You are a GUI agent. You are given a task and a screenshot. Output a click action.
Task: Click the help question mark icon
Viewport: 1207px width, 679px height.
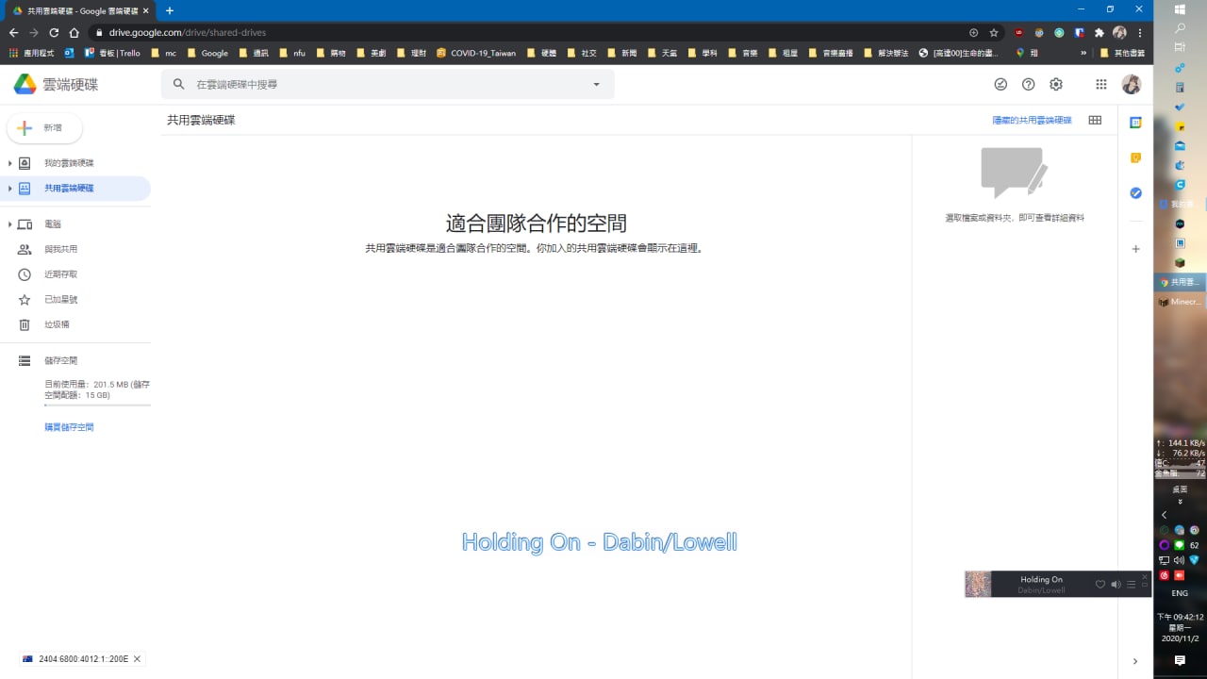[1028, 84]
